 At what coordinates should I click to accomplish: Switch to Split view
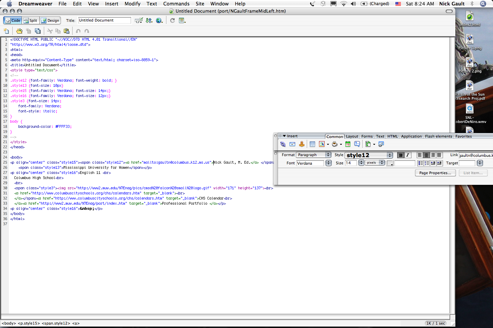pyautogui.click(x=30, y=20)
